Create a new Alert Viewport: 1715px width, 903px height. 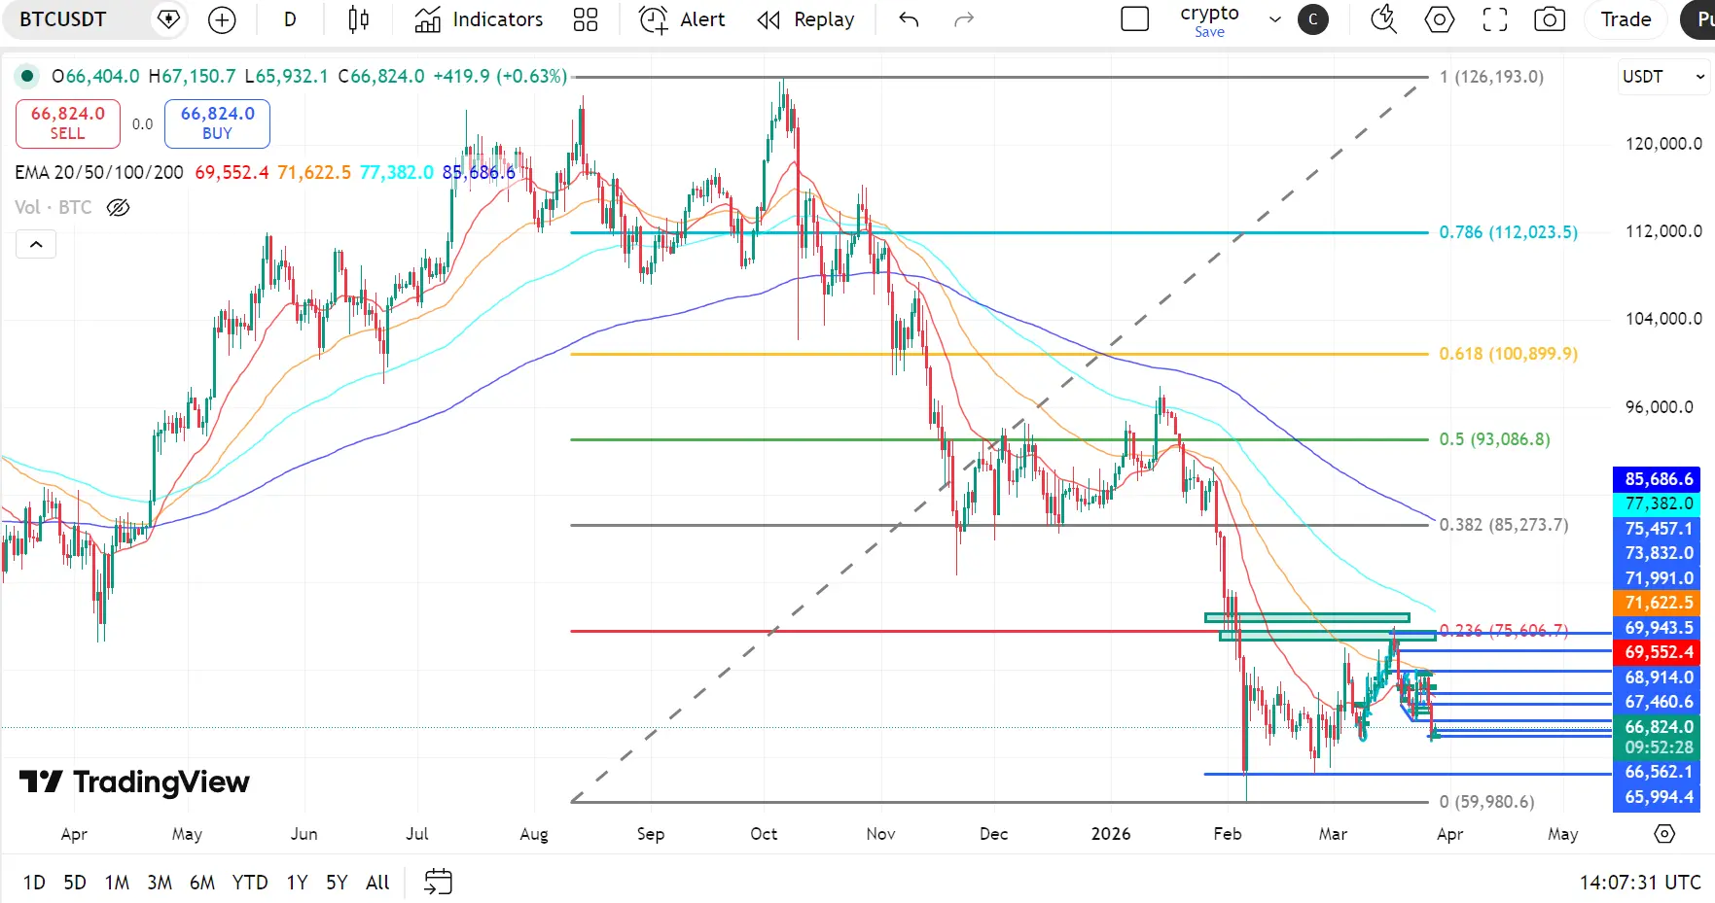pyautogui.click(x=682, y=19)
